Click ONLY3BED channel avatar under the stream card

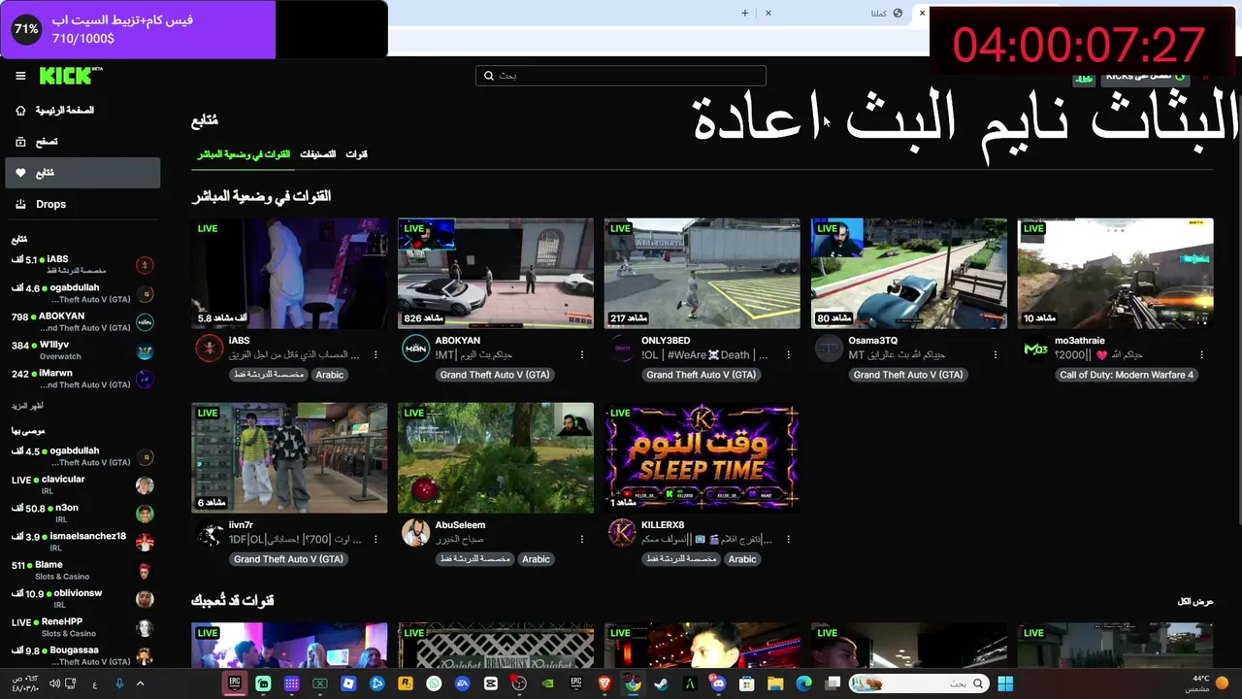(623, 349)
